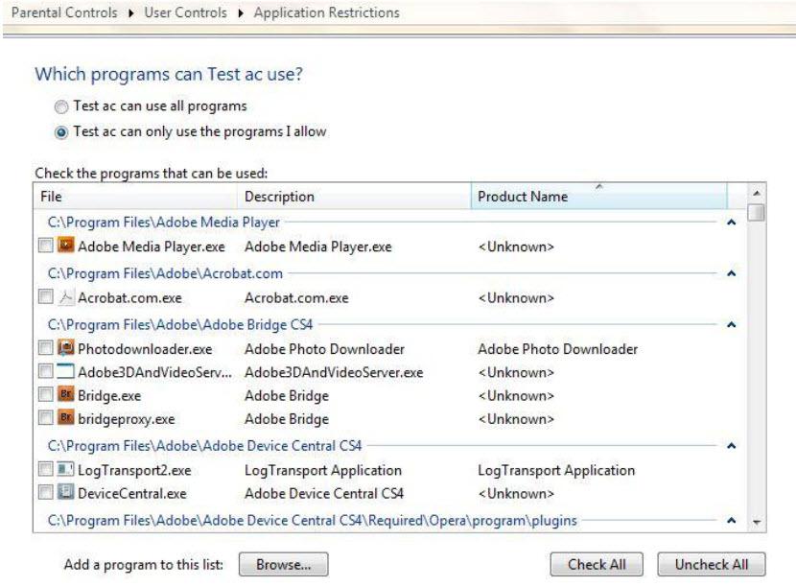The height and width of the screenshot is (587, 796).
Task: Check the Adobe Media Player.exe checkbox
Action: tap(46, 246)
